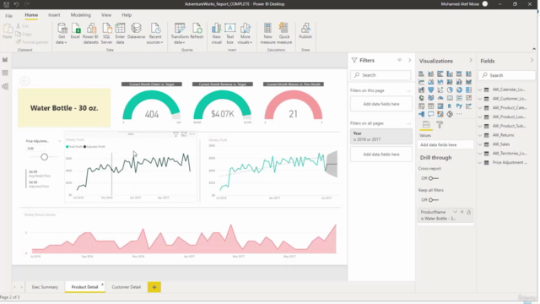540x304 pixels.
Task: Connect to SQL Server source
Action: click(x=106, y=34)
